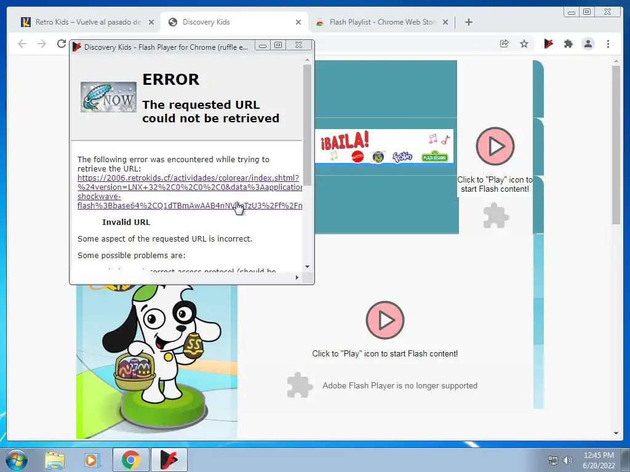Click the Squid NOW logo image
Screen dimensions: 630x472
point(108,97)
